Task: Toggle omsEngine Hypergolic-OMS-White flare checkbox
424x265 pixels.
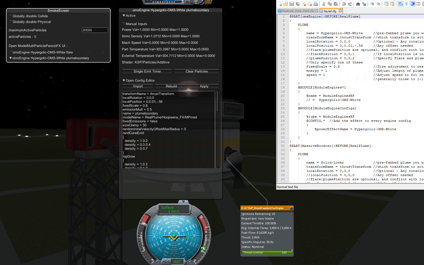Action: [x=10, y=52]
